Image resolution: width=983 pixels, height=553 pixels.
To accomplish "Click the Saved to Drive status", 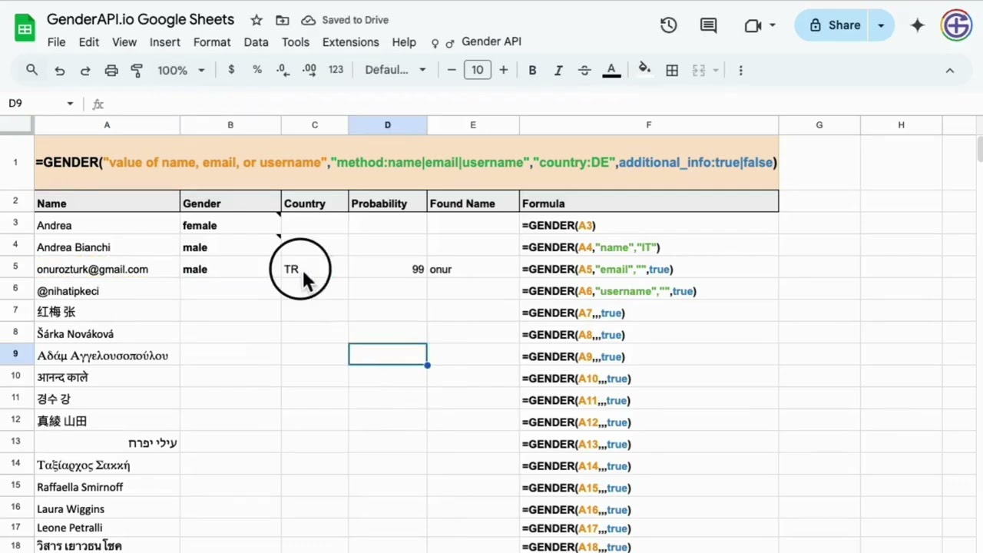I will [345, 20].
